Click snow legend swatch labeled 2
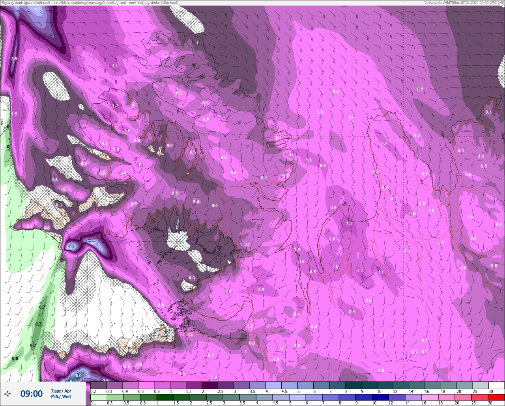505x406 pixels. pyautogui.click(x=210, y=385)
